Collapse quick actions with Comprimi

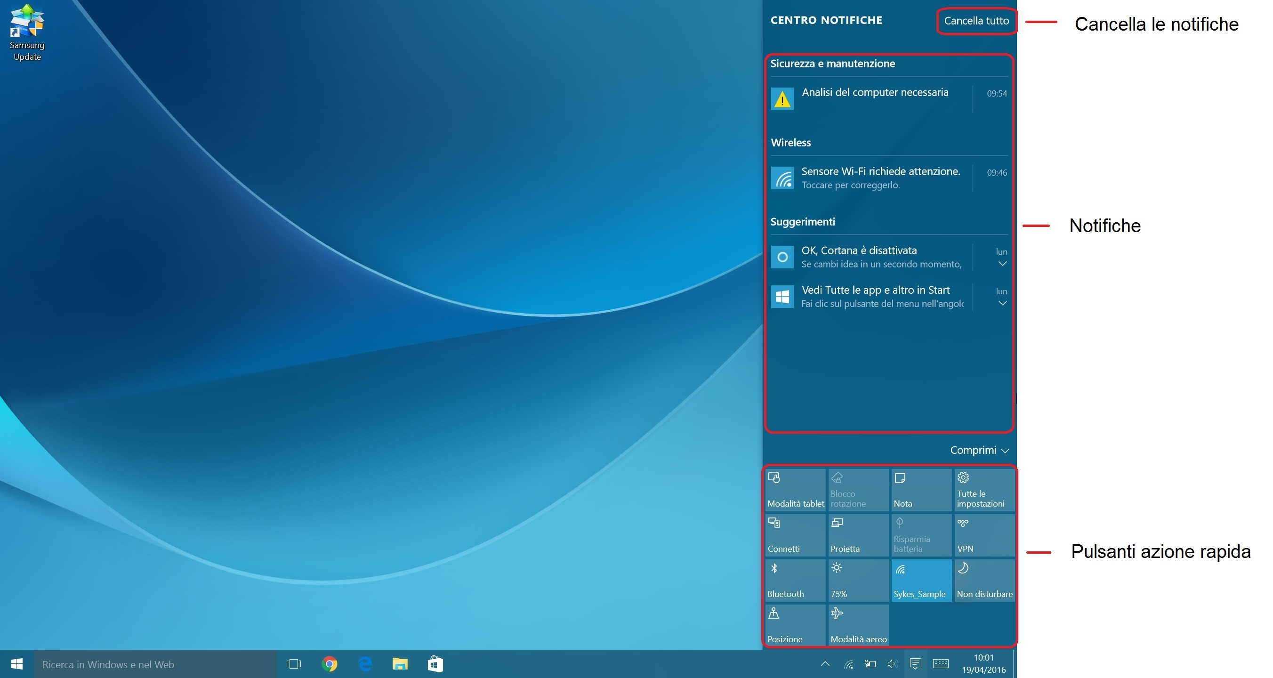click(979, 450)
